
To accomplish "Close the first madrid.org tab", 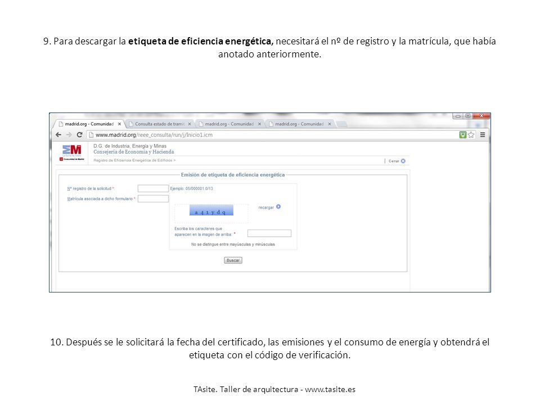I will [x=119, y=124].
